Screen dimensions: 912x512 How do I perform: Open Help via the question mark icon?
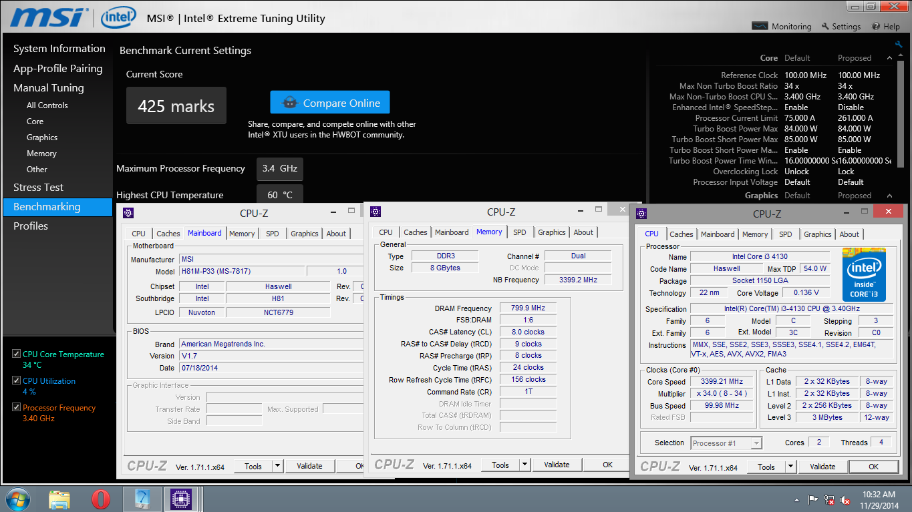(x=876, y=26)
